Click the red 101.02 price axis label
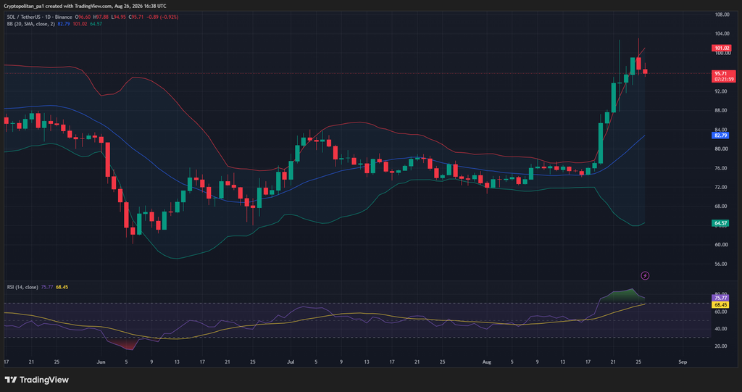 721,48
